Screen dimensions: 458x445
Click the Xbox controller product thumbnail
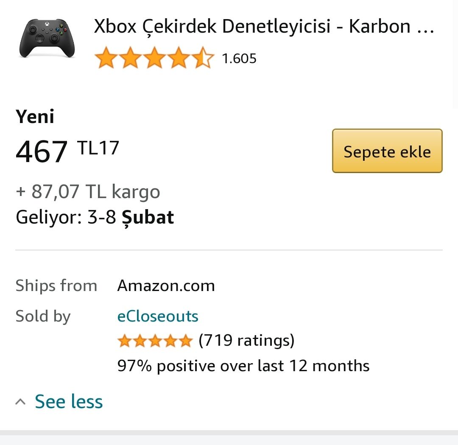click(x=47, y=38)
